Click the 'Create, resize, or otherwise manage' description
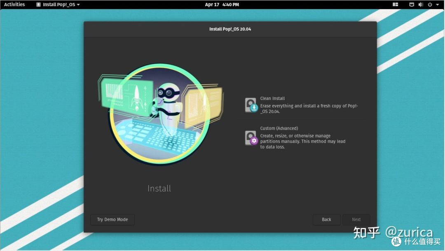 pos(303,141)
